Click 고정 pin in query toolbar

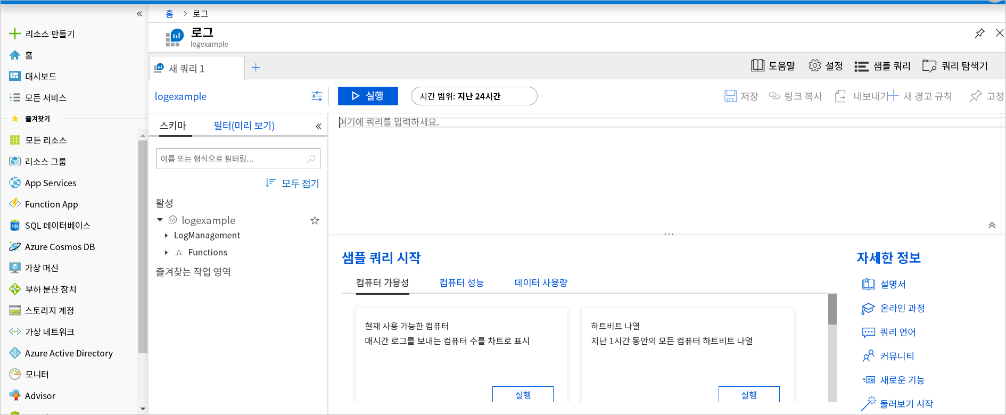987,96
